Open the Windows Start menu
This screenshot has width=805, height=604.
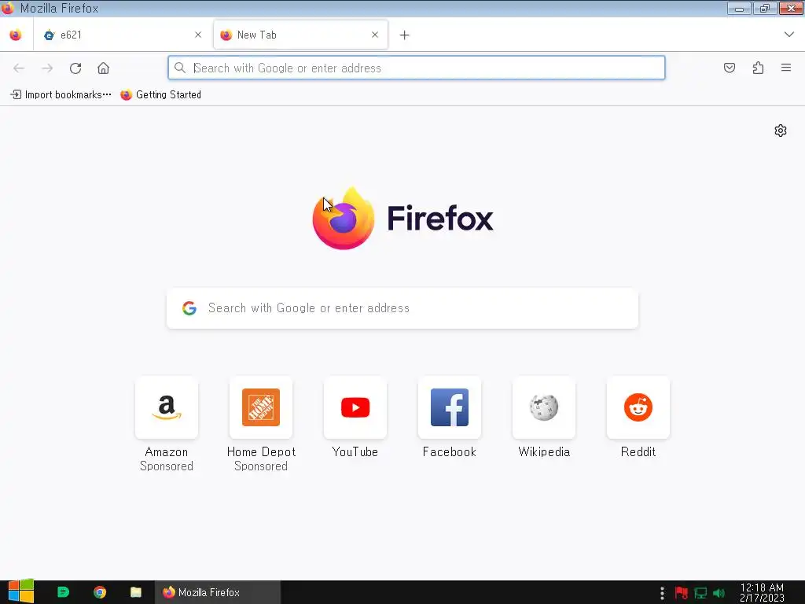point(21,591)
